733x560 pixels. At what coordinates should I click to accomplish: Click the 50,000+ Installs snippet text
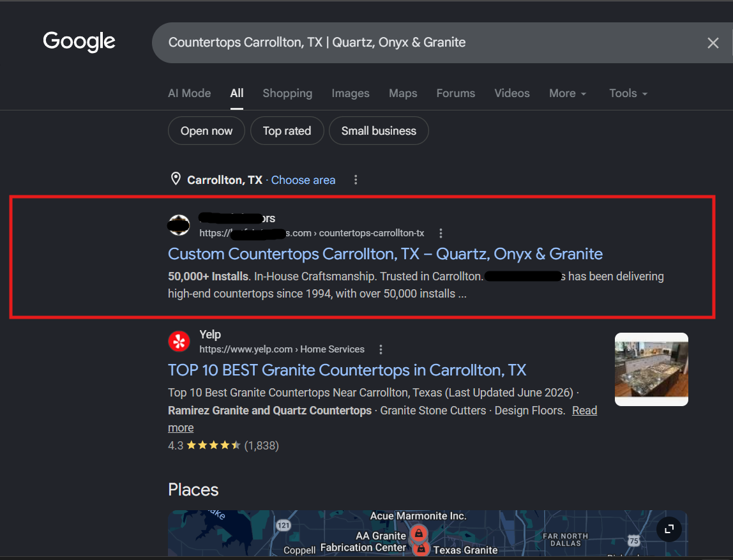pyautogui.click(x=208, y=276)
